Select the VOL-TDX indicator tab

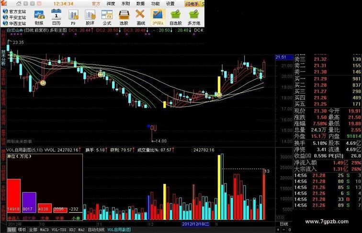click(59, 230)
